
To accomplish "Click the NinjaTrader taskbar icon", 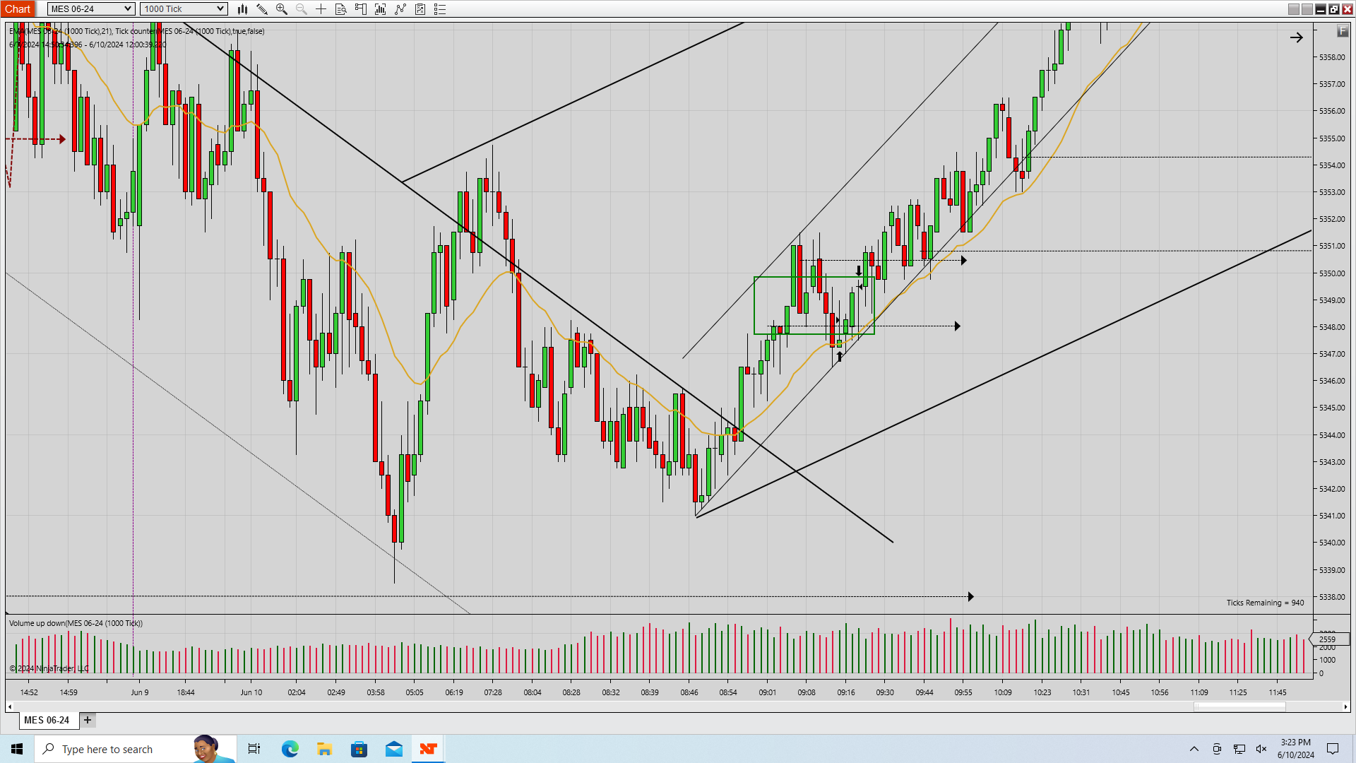I will 428,749.
